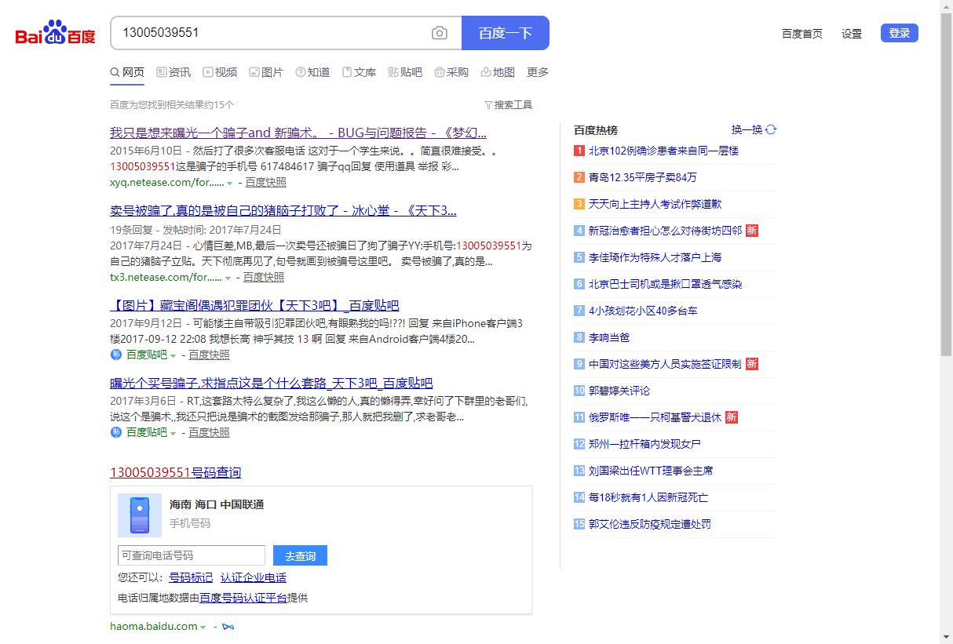Switch to the 知道 tab

tap(312, 72)
